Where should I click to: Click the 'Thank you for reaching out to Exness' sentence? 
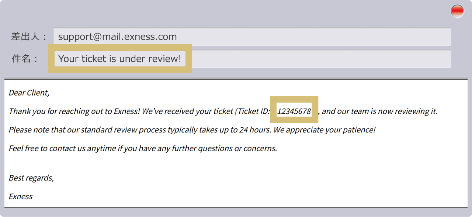pos(74,111)
